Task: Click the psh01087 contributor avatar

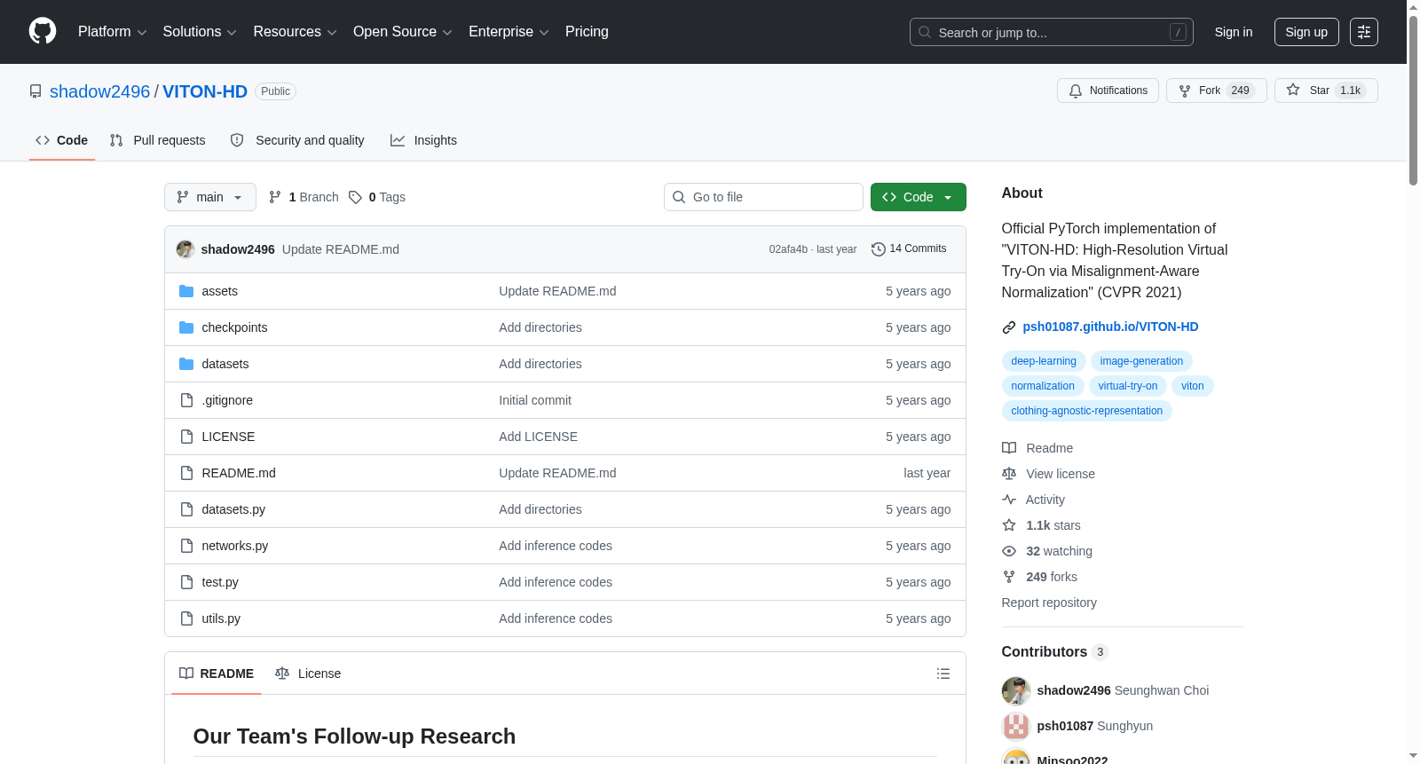Action: click(x=1016, y=726)
